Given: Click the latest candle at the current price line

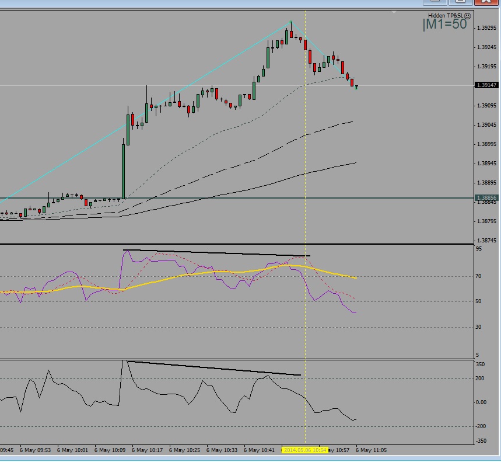Looking at the screenshot, I should [x=356, y=86].
